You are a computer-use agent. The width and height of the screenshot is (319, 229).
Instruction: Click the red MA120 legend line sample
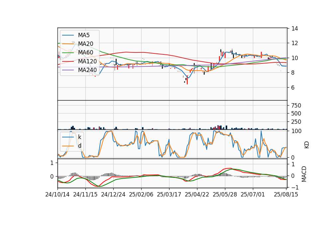point(68,61)
